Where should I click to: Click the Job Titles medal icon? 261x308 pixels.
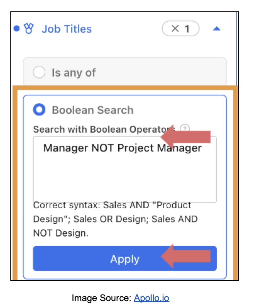tap(29, 29)
